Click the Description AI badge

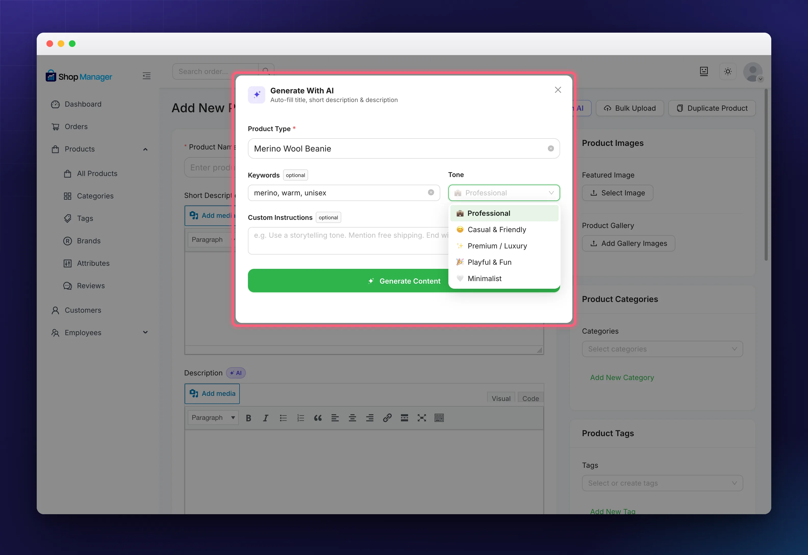coord(236,373)
